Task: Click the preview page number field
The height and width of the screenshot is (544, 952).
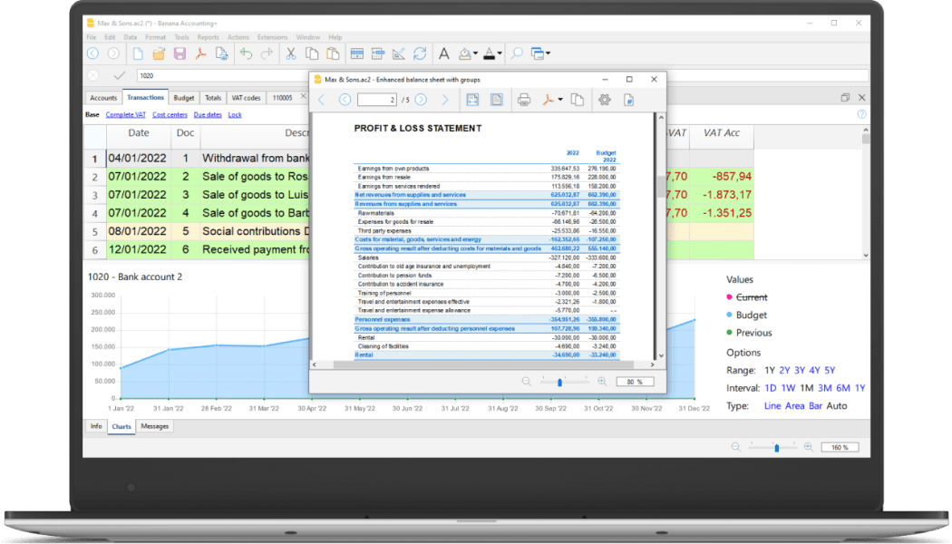Action: [x=377, y=100]
